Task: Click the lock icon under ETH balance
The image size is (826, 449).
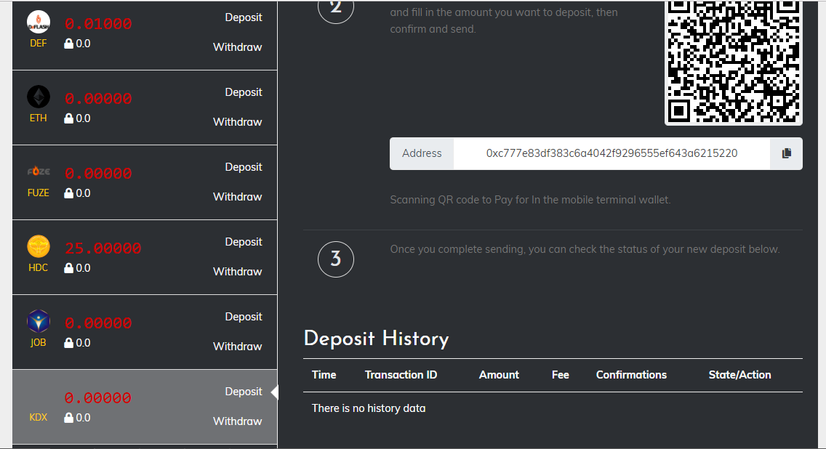Action: click(x=68, y=118)
